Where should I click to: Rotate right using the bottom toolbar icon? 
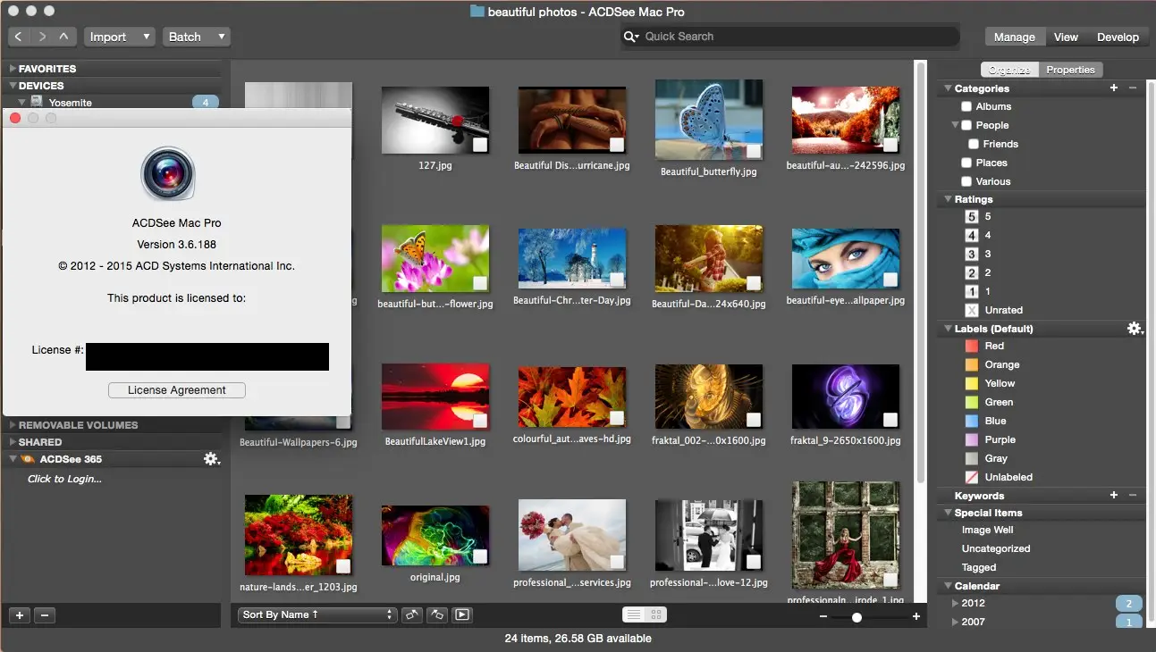pos(437,614)
